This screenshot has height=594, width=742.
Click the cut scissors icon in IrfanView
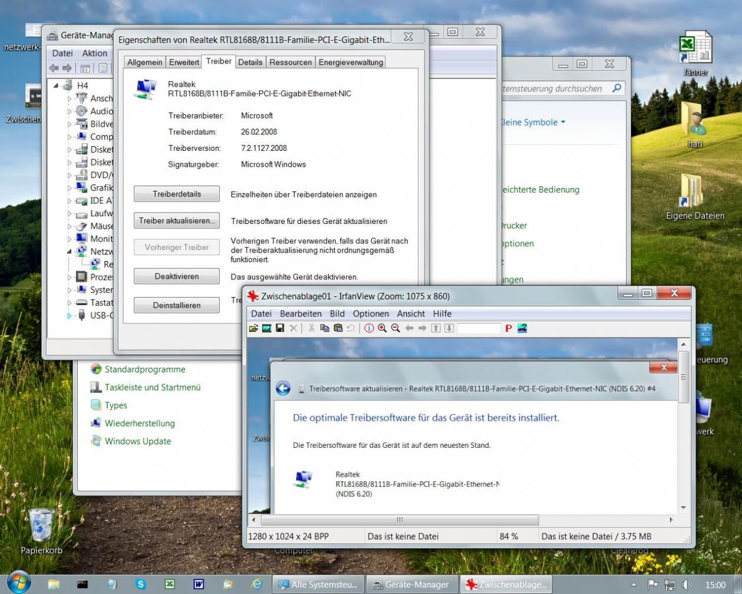312,328
